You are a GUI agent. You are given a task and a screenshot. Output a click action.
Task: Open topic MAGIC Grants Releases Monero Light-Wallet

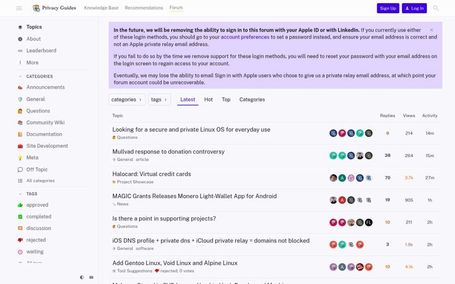point(195,196)
